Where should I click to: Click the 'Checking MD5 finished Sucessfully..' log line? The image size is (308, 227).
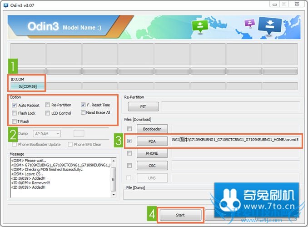(x=47, y=169)
